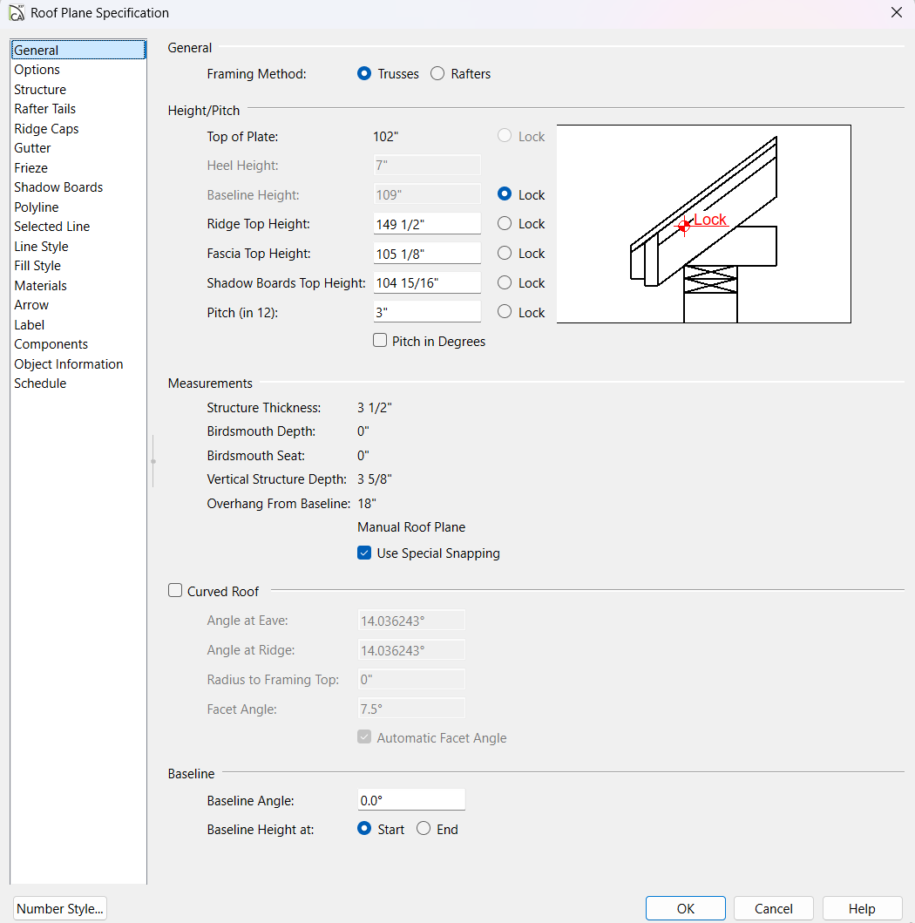
Task: Switch to the Gutter panel
Action: pyautogui.click(x=32, y=148)
